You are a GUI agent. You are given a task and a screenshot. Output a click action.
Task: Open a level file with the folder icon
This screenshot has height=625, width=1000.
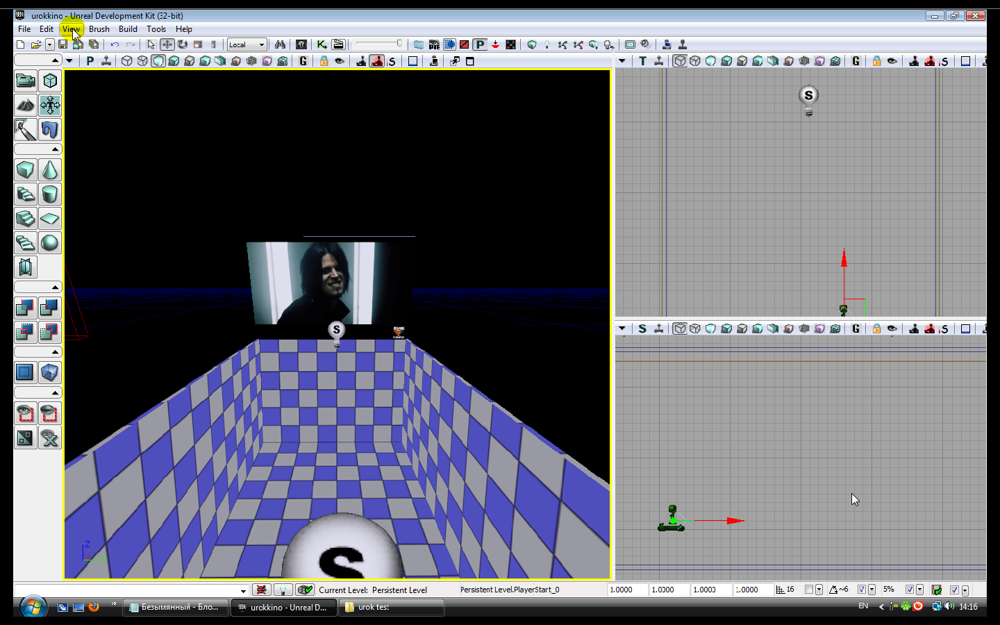click(x=35, y=44)
